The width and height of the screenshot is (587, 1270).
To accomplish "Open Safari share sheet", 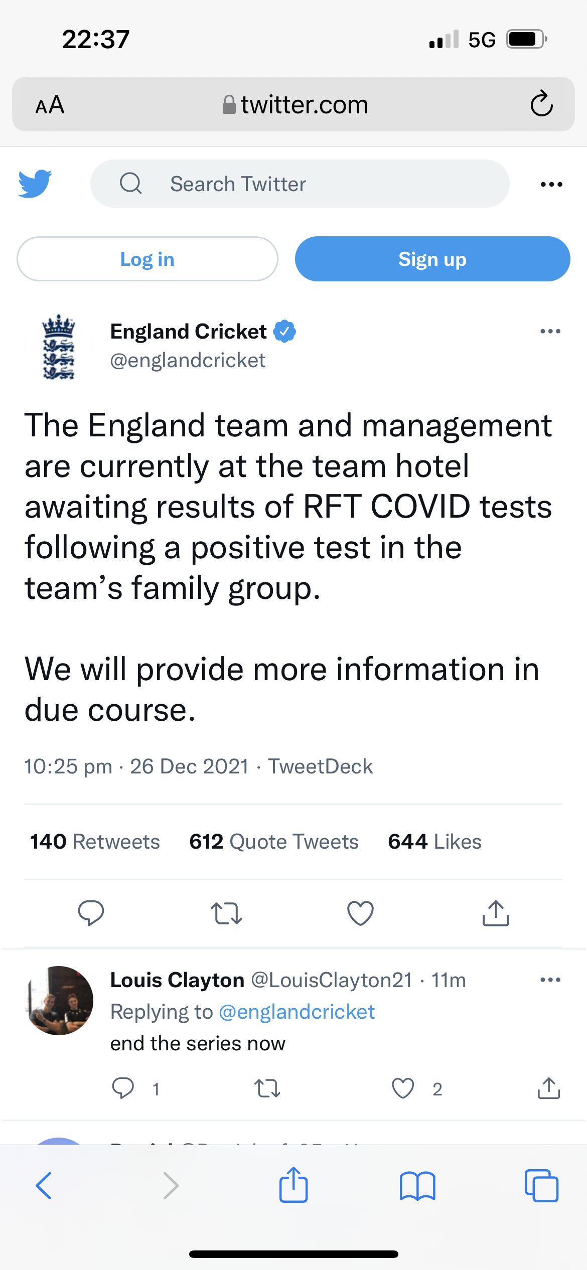I will click(x=293, y=1185).
